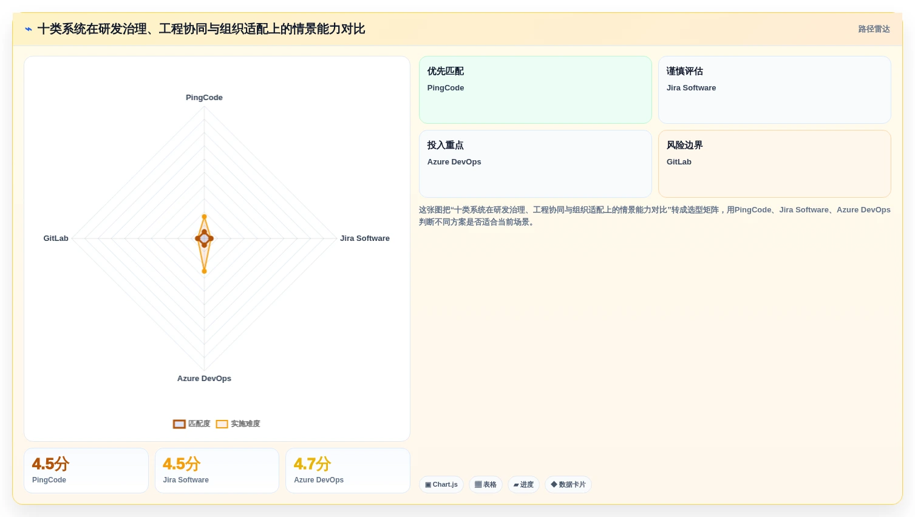This screenshot has height=517, width=915.
Task: Select the 表格 tag
Action: tap(486, 485)
